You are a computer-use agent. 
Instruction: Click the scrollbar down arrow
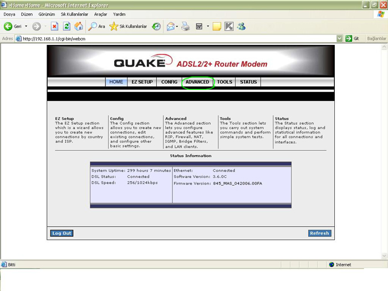(384, 256)
